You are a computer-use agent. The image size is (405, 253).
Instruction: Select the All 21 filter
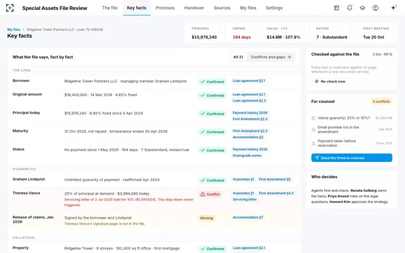pyautogui.click(x=238, y=57)
